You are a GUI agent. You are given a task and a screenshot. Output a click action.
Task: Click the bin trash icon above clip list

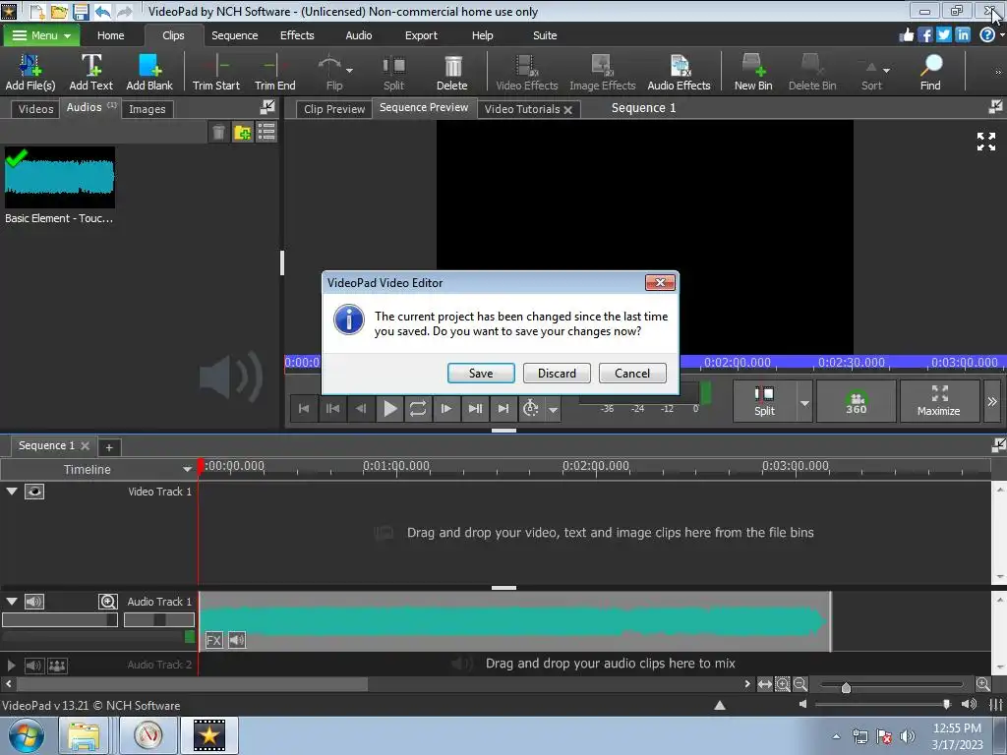(x=218, y=133)
